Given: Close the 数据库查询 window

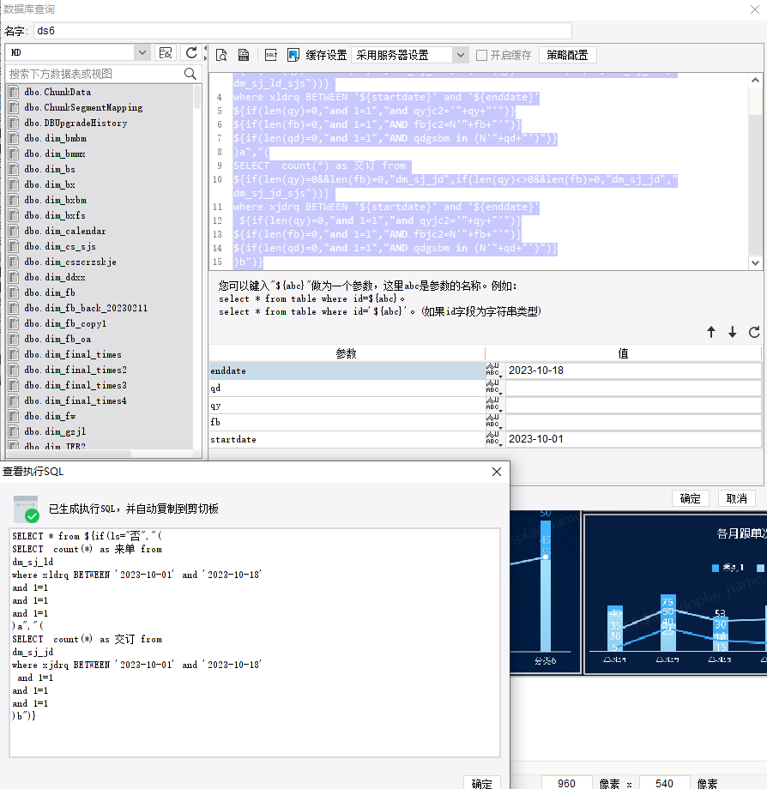Looking at the screenshot, I should [755, 9].
